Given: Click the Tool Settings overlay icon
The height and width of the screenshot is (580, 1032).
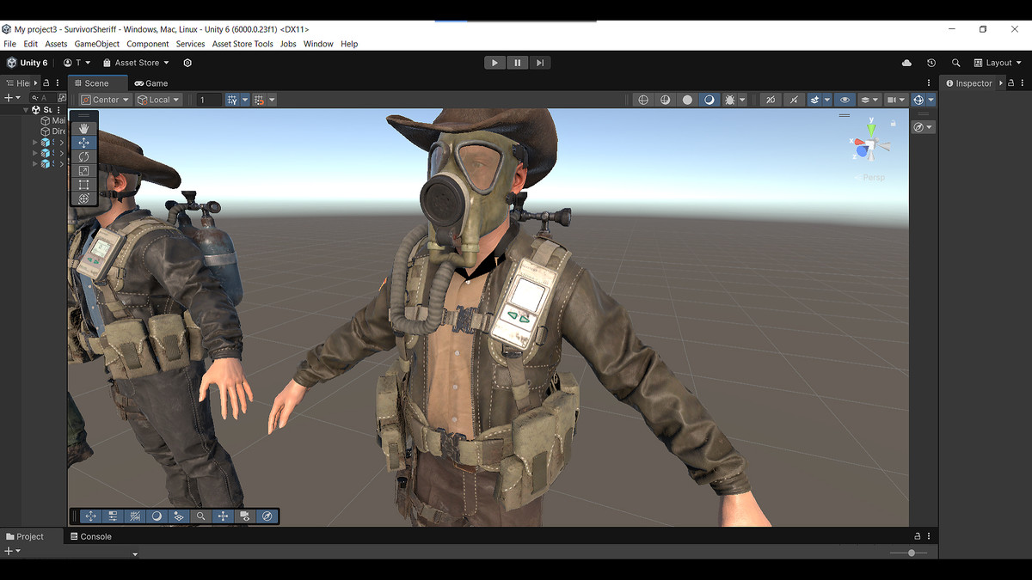Looking at the screenshot, I should [x=113, y=516].
